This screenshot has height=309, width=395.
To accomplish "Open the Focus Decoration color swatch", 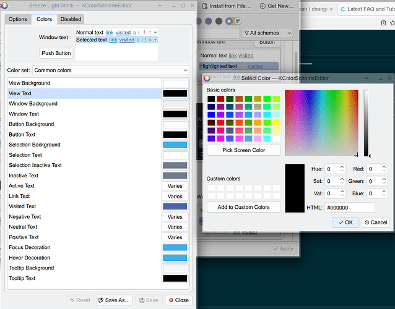I will pyautogui.click(x=175, y=248).
